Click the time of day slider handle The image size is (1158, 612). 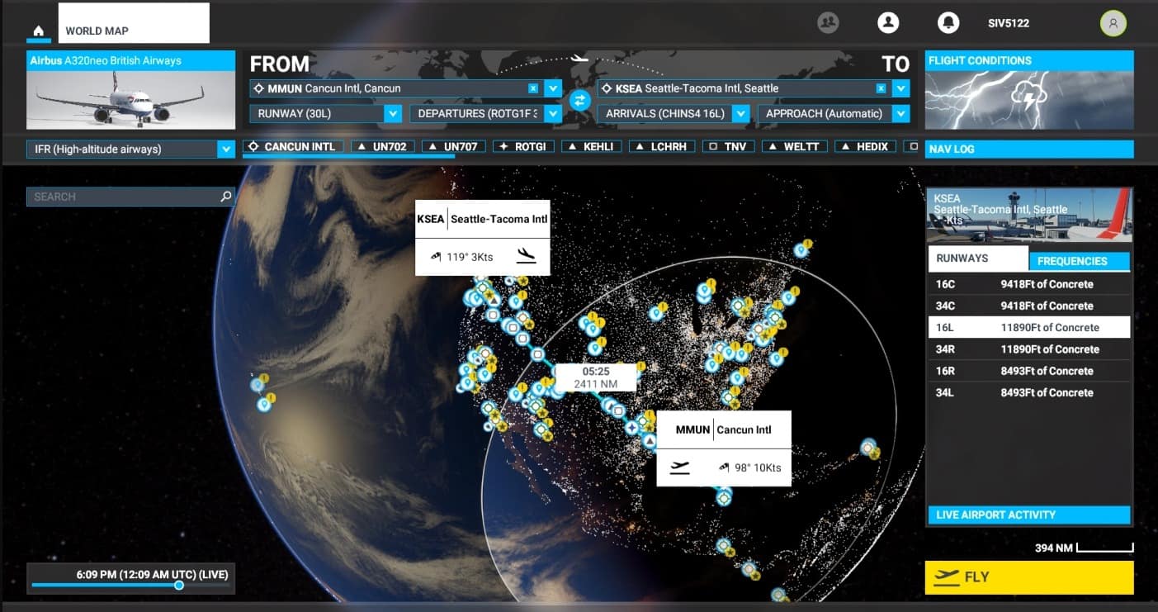pos(179,586)
